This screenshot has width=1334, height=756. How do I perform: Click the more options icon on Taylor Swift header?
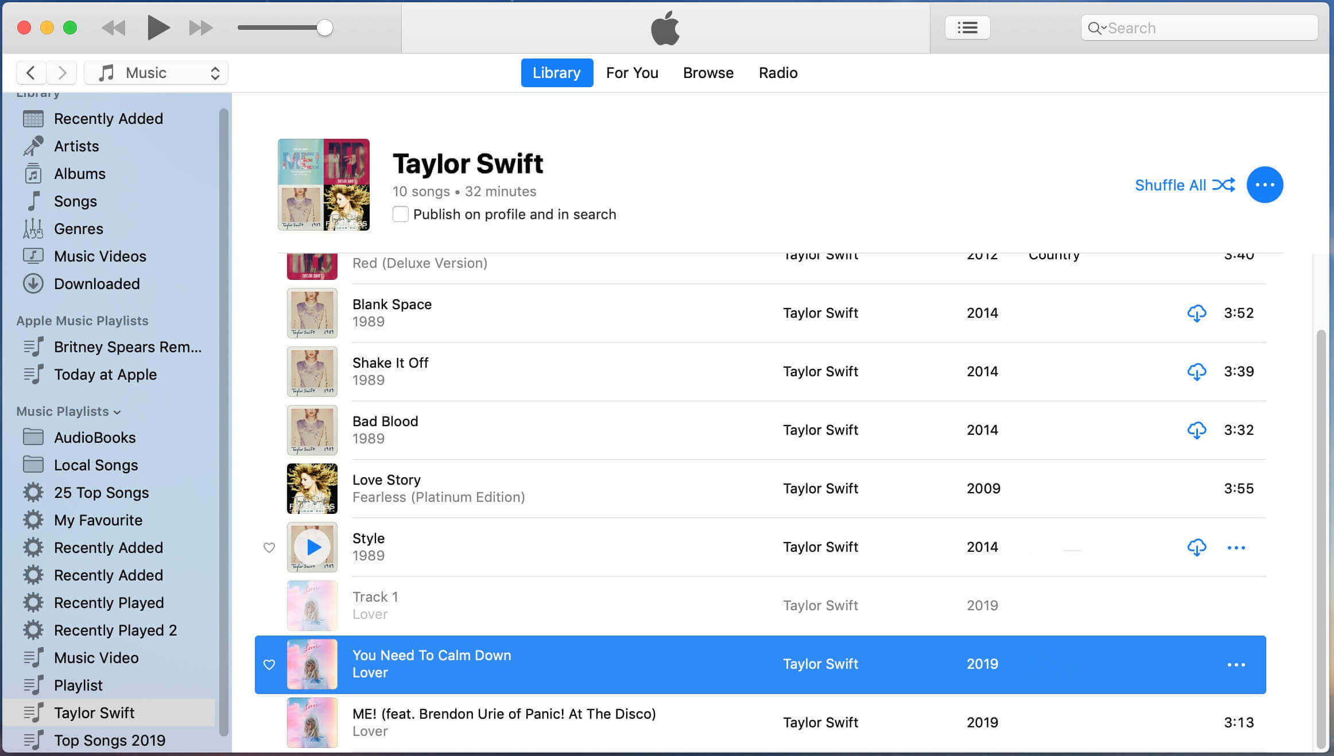1265,185
